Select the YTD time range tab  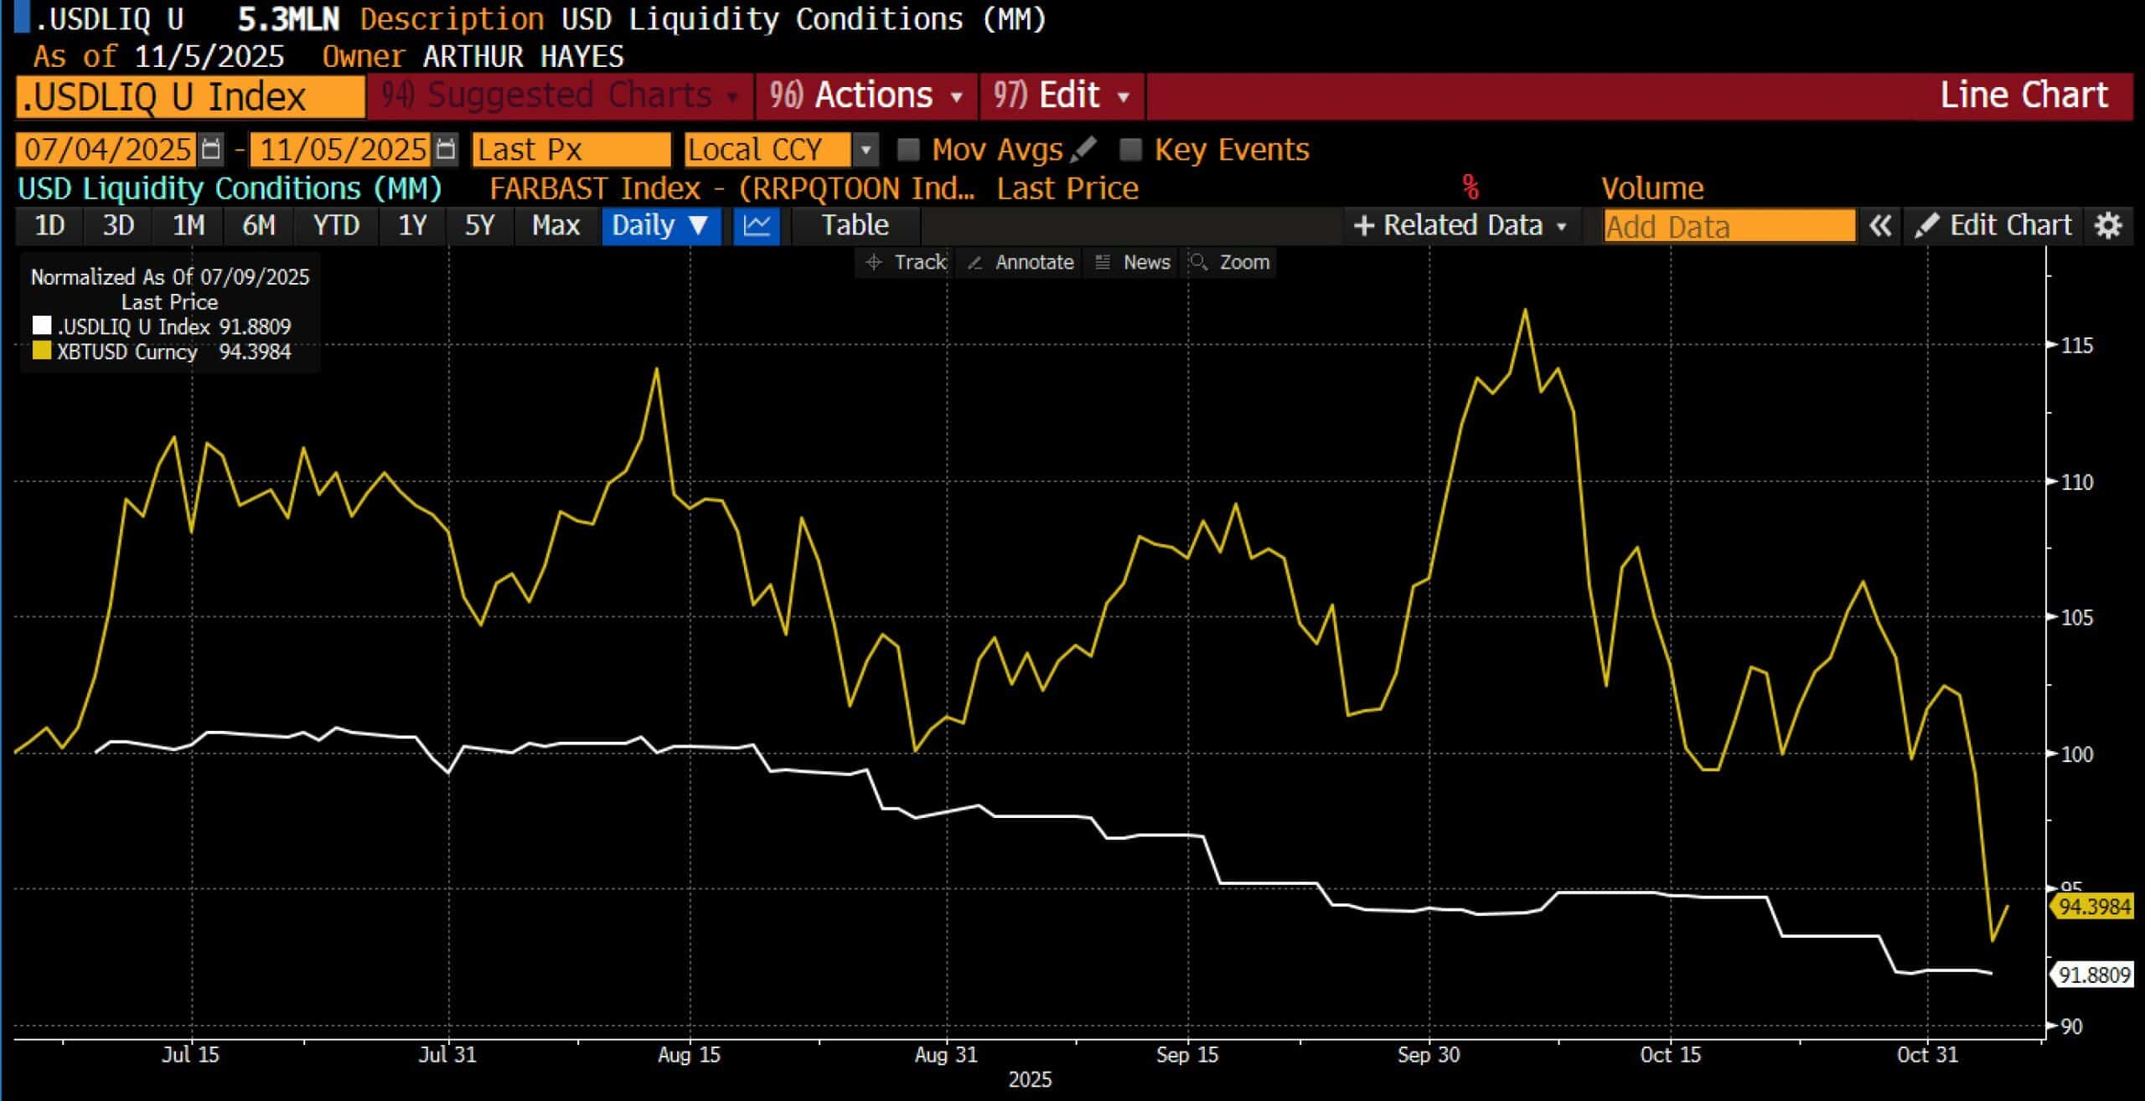point(336,226)
